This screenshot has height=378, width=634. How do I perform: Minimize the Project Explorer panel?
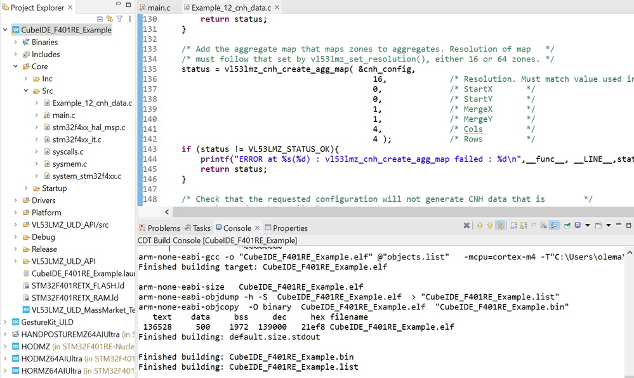click(118, 4)
